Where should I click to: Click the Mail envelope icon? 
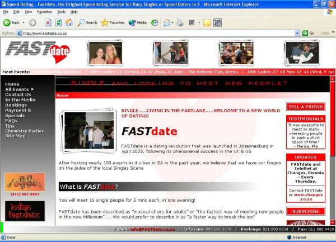coord(167,22)
